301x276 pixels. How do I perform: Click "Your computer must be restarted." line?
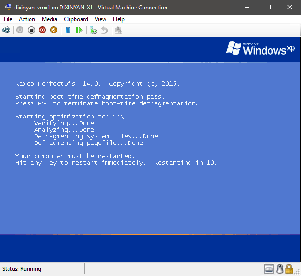pos(75,156)
